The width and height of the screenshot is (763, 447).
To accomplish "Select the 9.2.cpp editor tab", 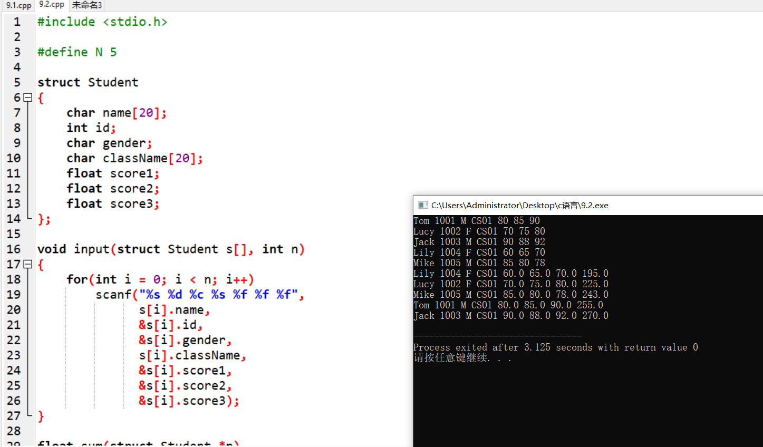I will [52, 5].
